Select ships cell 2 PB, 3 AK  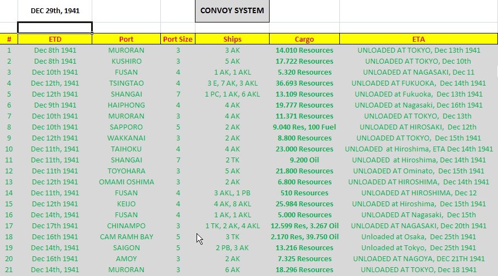[232, 248]
